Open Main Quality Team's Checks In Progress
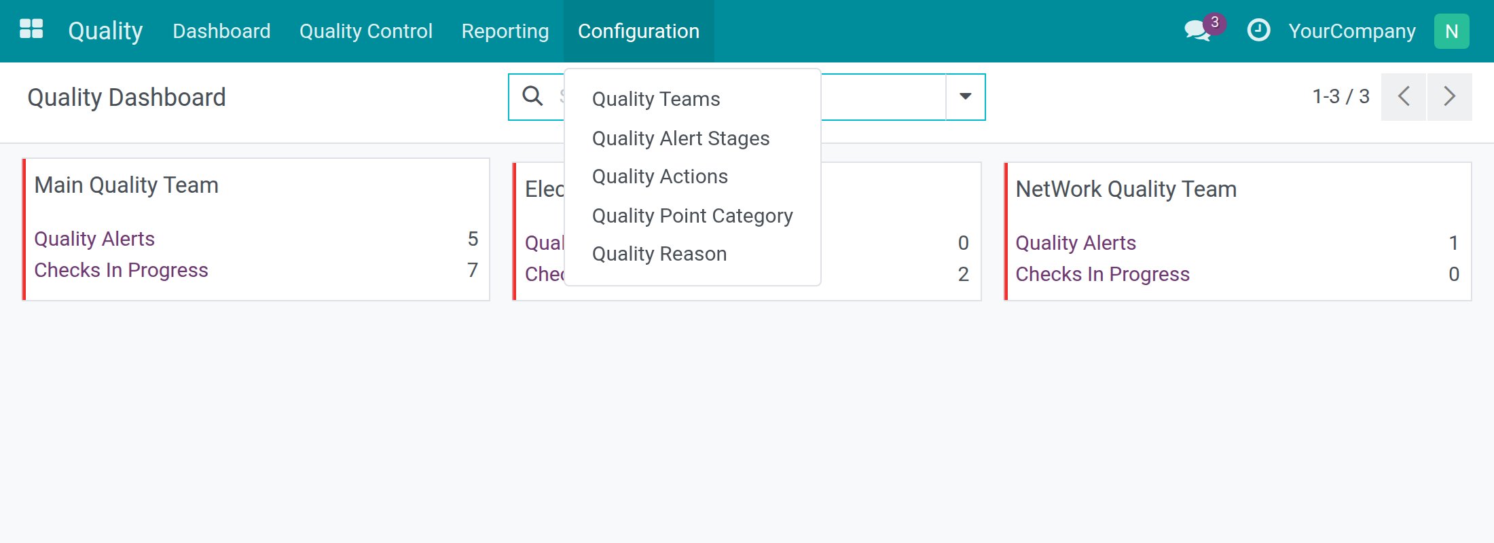This screenshot has height=543, width=1494. pos(121,270)
